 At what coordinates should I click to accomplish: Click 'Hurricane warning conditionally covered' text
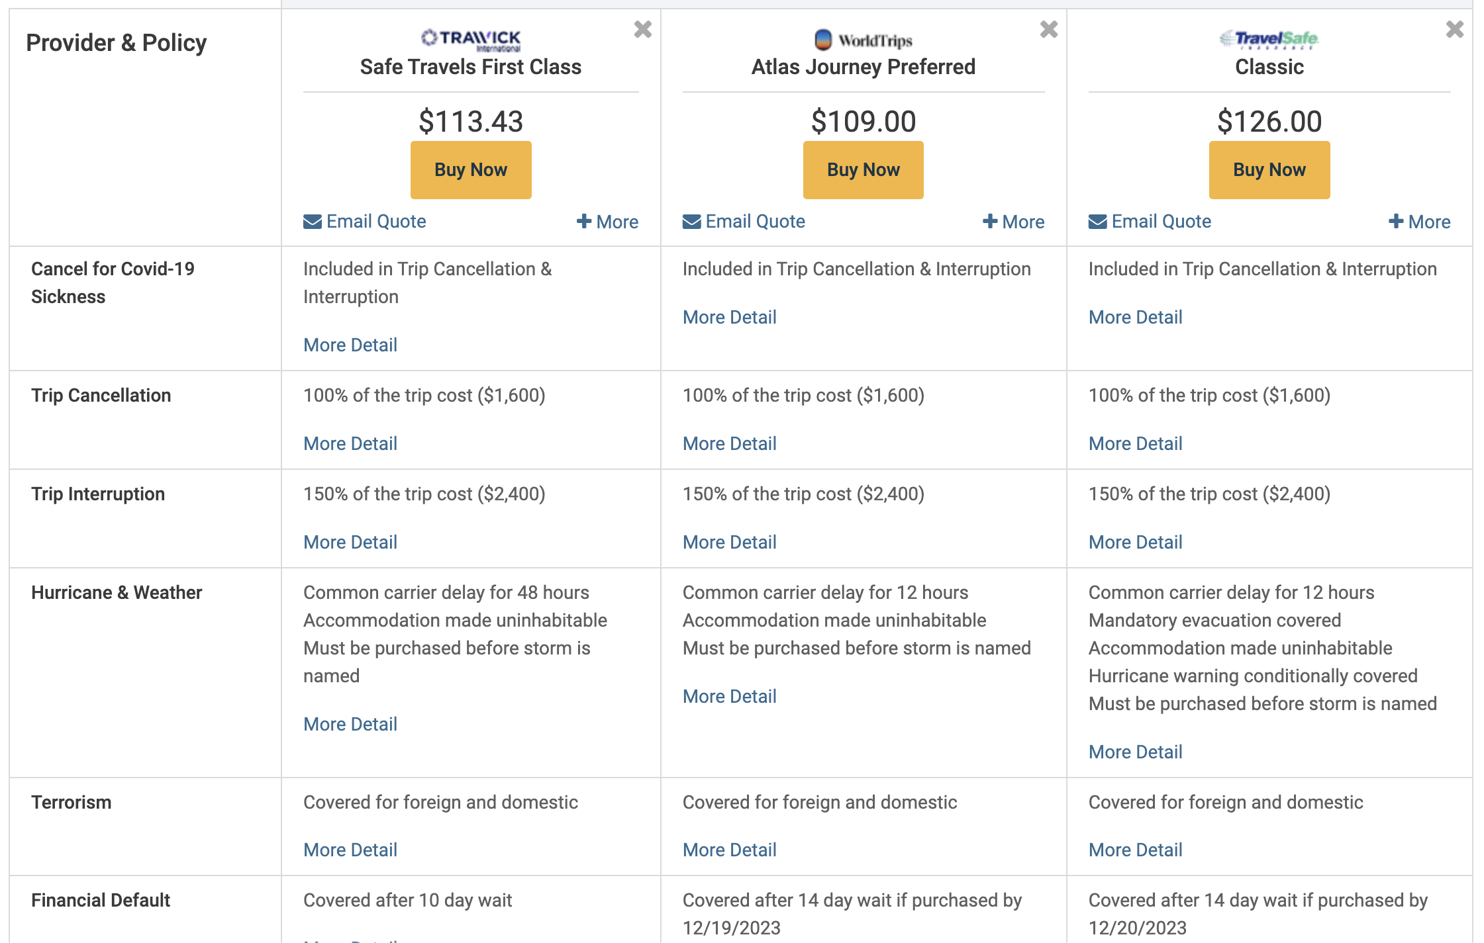[x=1253, y=676]
